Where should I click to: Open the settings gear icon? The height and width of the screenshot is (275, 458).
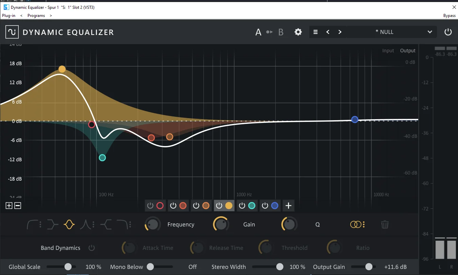point(298,32)
